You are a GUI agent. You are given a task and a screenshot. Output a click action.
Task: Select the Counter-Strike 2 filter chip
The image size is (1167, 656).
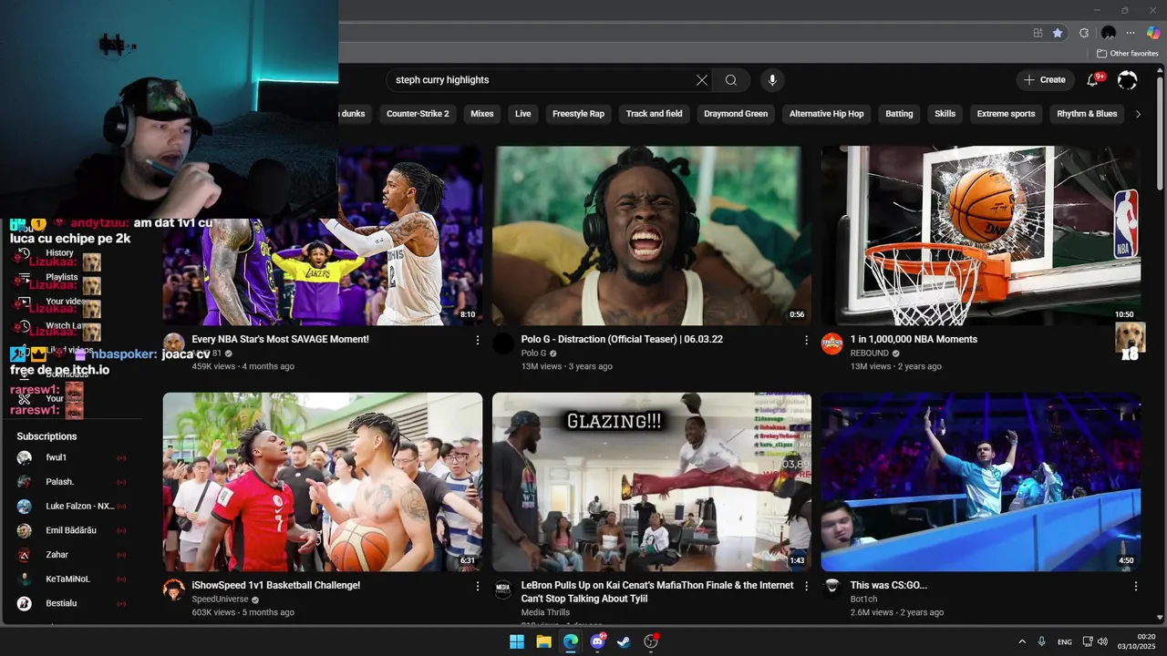click(x=418, y=114)
